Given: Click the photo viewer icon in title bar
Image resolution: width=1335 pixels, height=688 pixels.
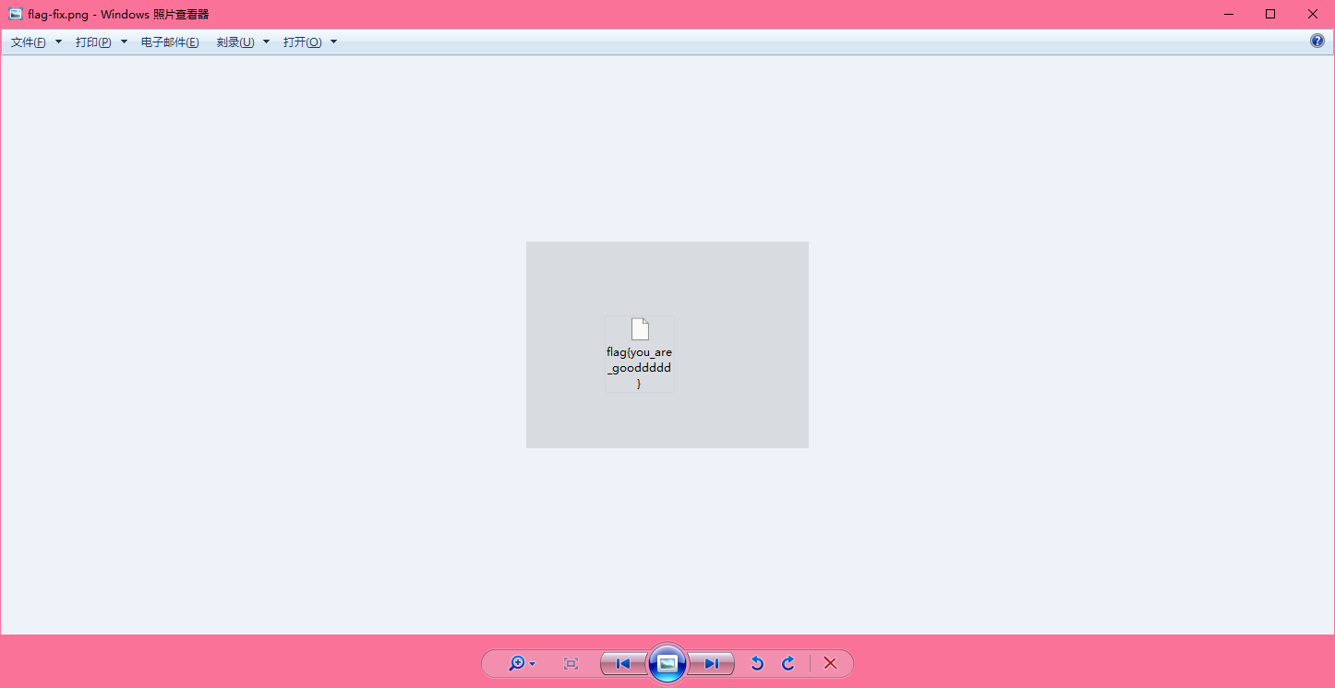Looking at the screenshot, I should (x=16, y=15).
